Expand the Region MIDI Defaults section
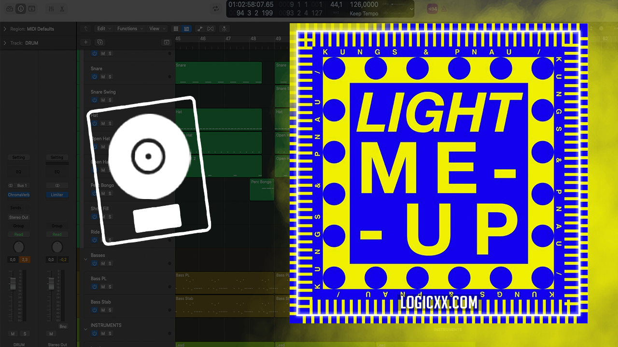This screenshot has width=618, height=347. (5, 29)
